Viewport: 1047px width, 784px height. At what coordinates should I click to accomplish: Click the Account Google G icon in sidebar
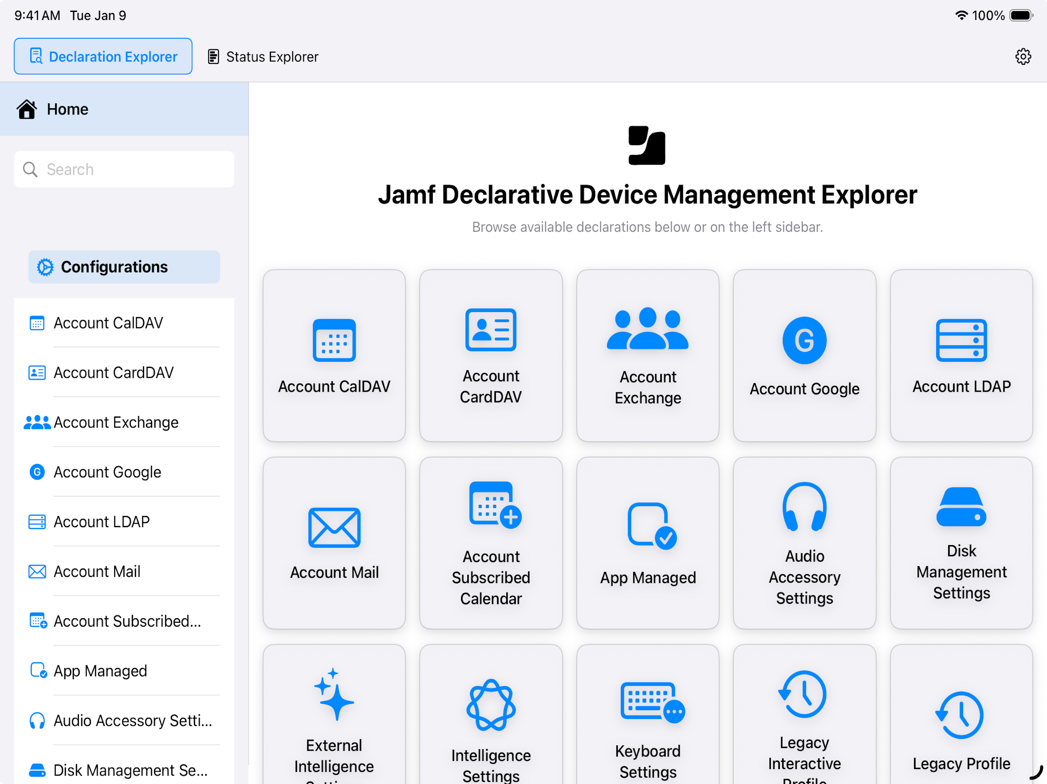coord(37,472)
